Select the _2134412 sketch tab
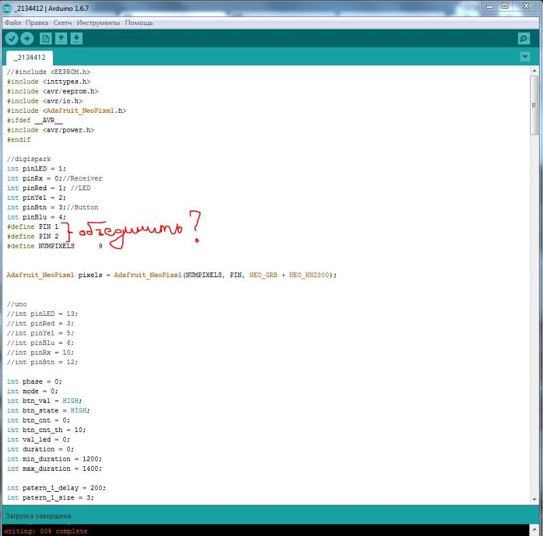The width and height of the screenshot is (543, 536). pos(29,58)
